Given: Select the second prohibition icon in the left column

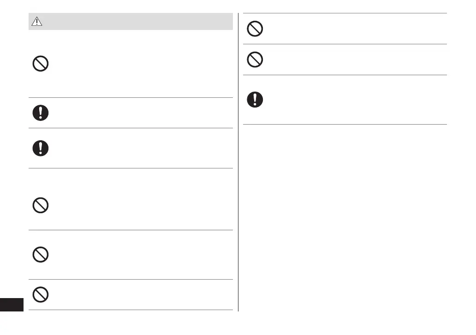Looking at the screenshot, I should click(x=41, y=205).
